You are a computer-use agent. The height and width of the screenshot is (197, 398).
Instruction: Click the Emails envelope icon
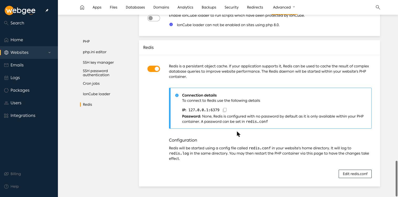6,65
